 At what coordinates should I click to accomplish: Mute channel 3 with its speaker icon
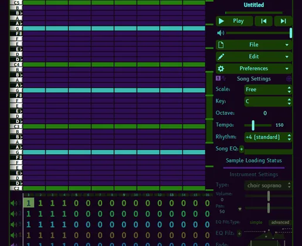(x=13, y=224)
